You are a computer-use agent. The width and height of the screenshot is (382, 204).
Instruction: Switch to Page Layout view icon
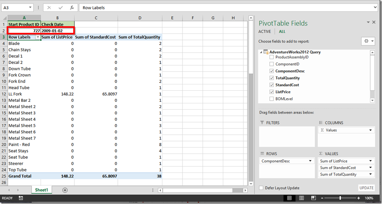click(x=301, y=198)
